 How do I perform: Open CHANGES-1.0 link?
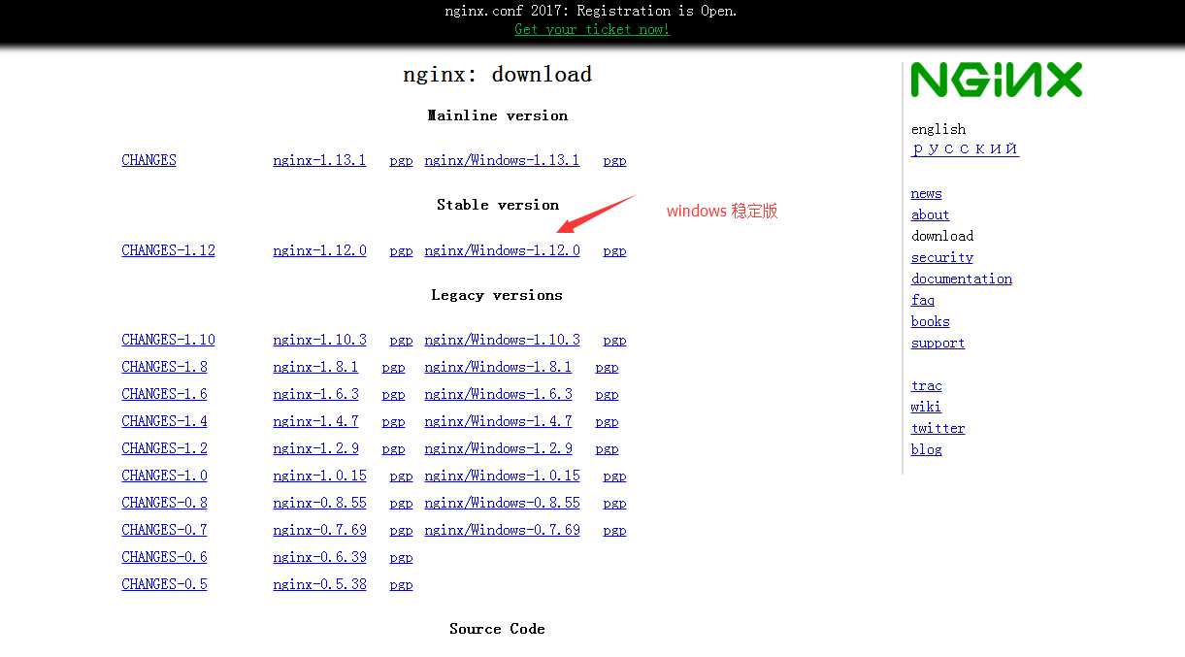(x=164, y=476)
